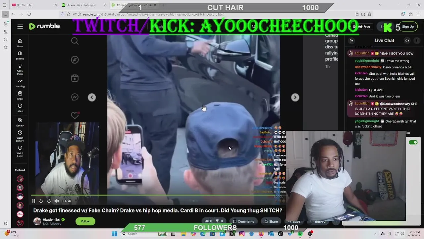Click the reels icon inside the video
Viewport: 424px width, 239px height.
pos(75,78)
